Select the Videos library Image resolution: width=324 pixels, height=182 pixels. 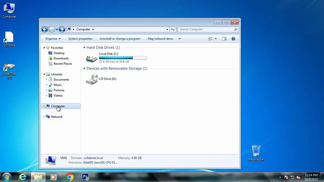58,95
